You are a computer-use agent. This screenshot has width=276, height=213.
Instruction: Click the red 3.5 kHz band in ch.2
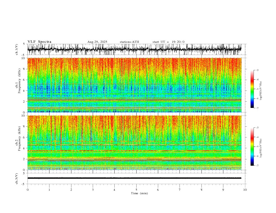pyautogui.click(x=135, y=151)
